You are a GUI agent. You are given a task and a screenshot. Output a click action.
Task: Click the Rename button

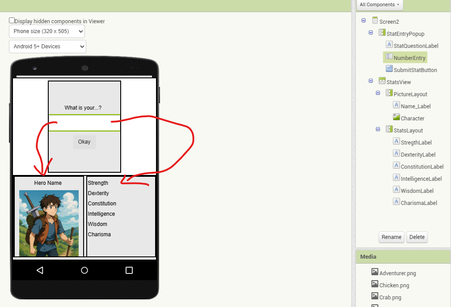tap(392, 237)
